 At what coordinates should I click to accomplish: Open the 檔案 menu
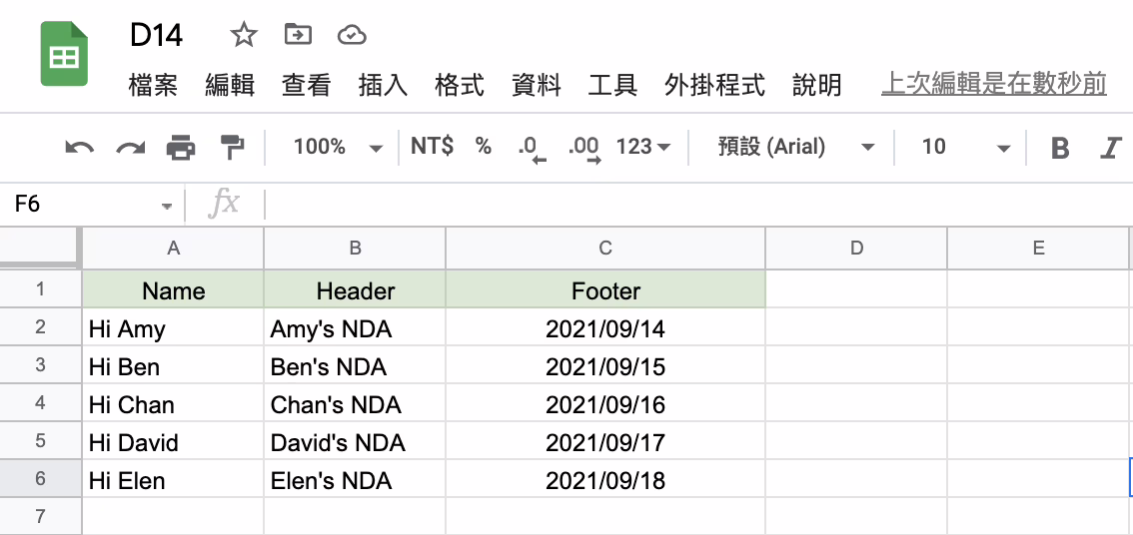153,85
